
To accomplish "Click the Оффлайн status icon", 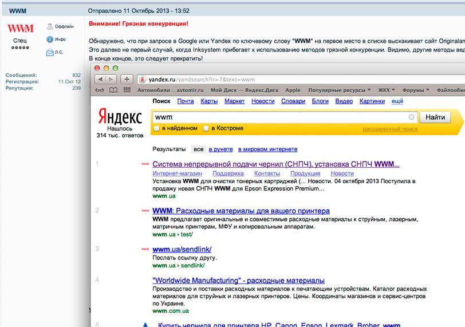I will pyautogui.click(x=50, y=26).
